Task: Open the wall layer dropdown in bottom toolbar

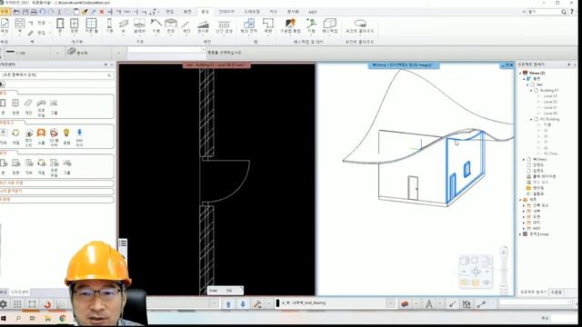Action: click(x=390, y=303)
